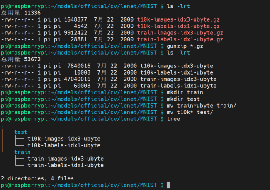Image resolution: width=270 pixels, height=190 pixels.
Task: Select the train directory in tree output
Action: click(22, 152)
